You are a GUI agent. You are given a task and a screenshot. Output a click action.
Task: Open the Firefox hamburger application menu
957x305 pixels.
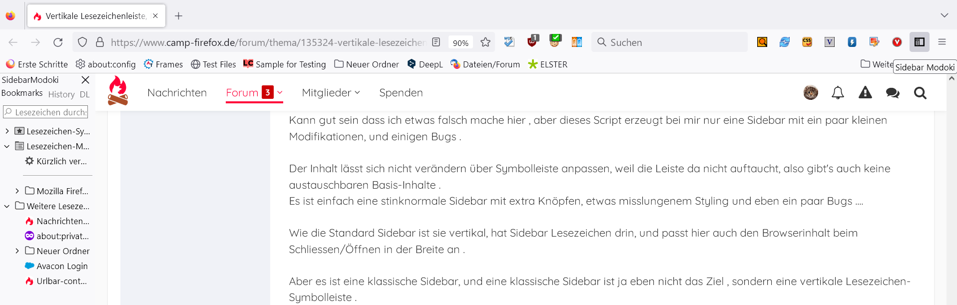(x=942, y=42)
